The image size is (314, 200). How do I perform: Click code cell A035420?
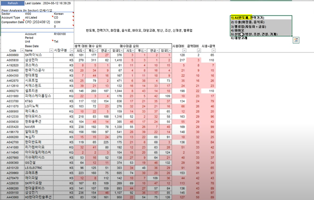[x=13, y=127]
